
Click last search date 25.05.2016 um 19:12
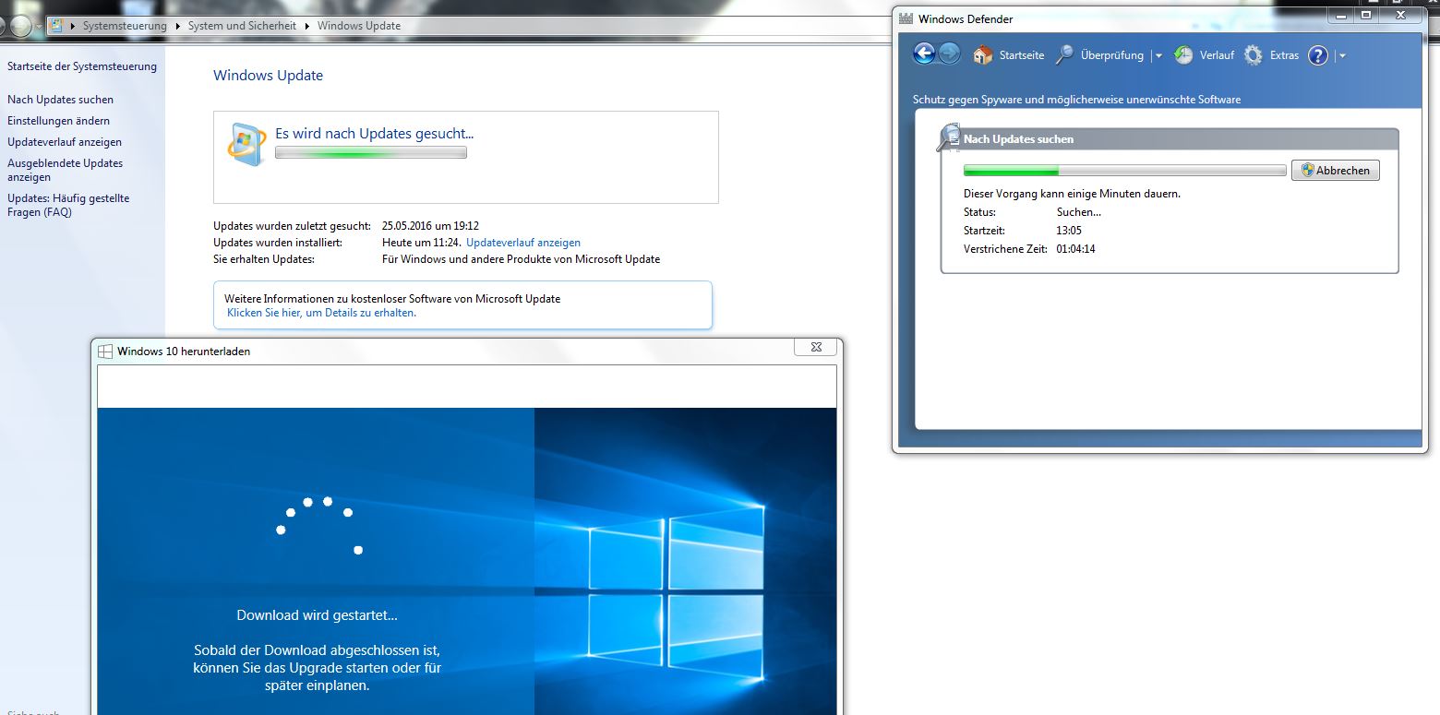tap(430, 226)
